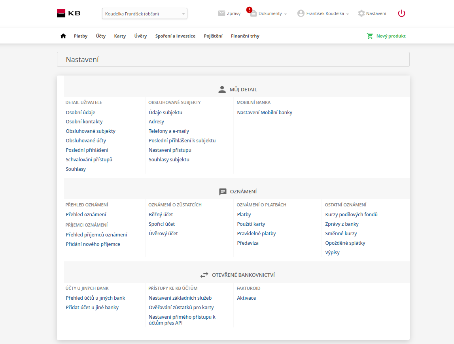Click the Nastavení gear icon
The image size is (454, 344).
pyautogui.click(x=361, y=13)
